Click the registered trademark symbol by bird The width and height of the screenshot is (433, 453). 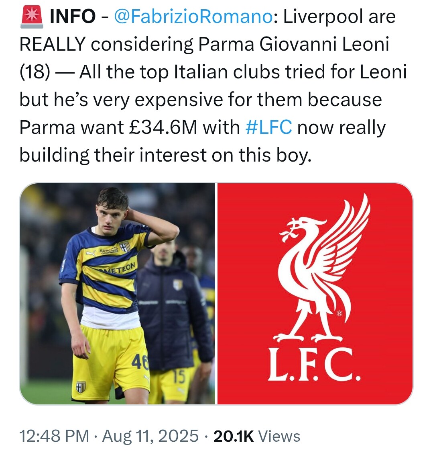[x=339, y=314]
